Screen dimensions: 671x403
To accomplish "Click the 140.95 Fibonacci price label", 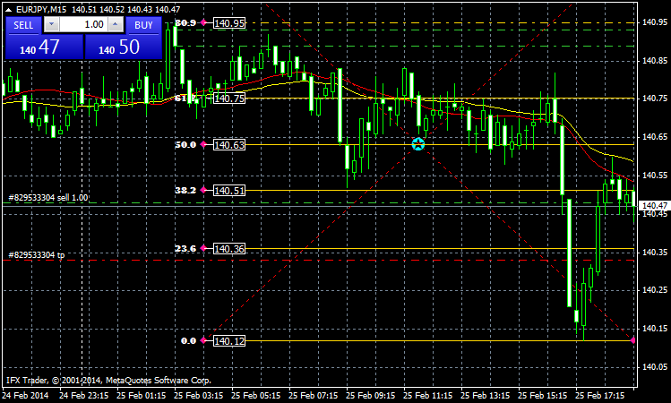I will [x=229, y=23].
